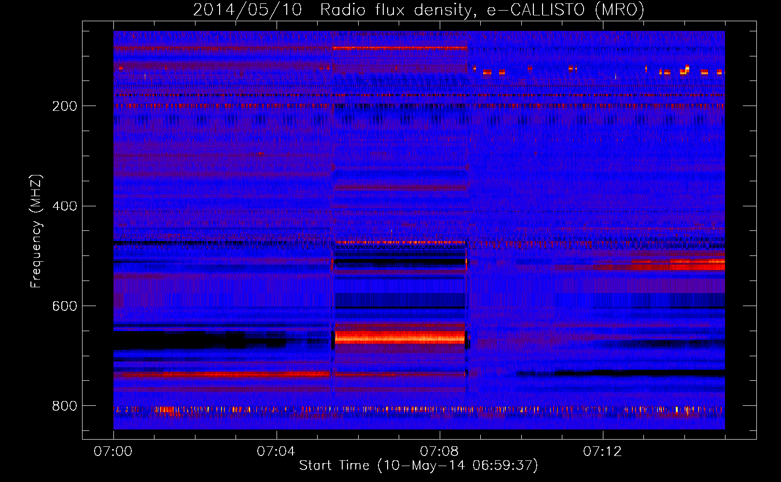Click the '07:00' time axis label
This screenshot has height=482, width=781.
coord(113,452)
